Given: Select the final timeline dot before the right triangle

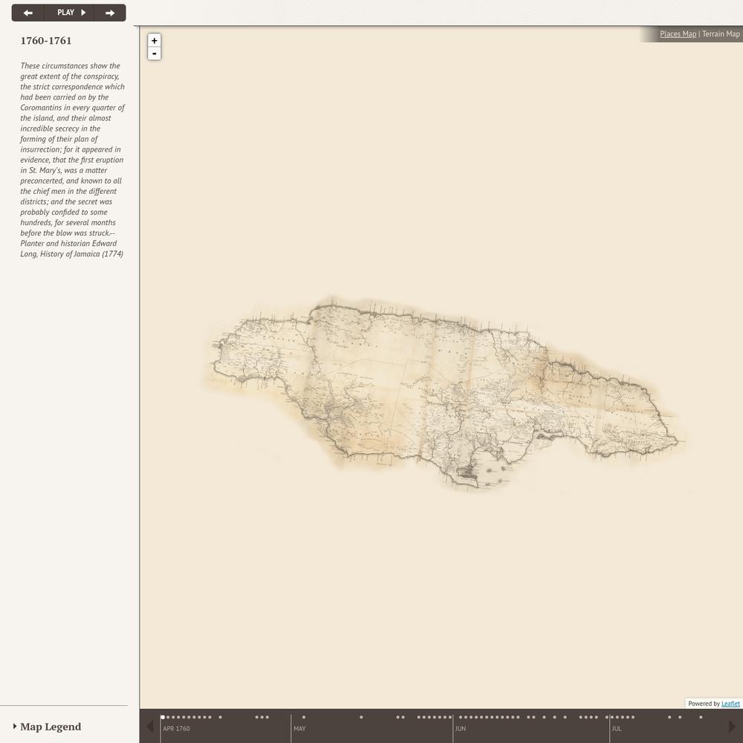Looking at the screenshot, I should [x=701, y=717].
